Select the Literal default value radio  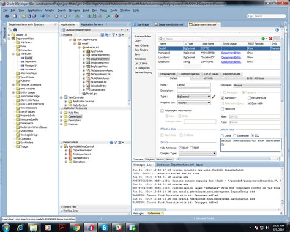(x=222, y=135)
